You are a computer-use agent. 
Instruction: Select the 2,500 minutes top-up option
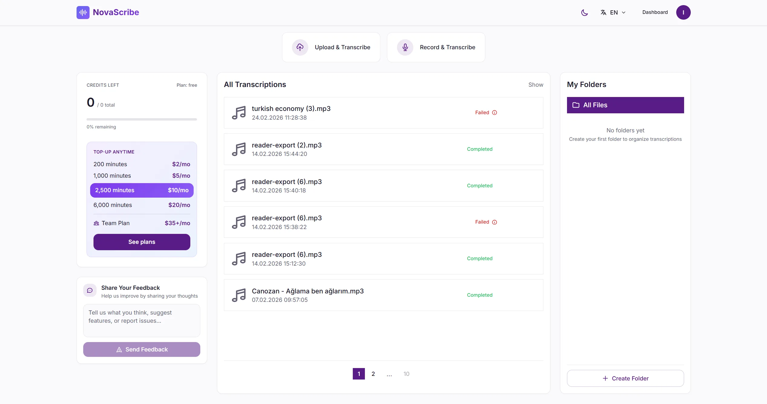pyautogui.click(x=142, y=190)
